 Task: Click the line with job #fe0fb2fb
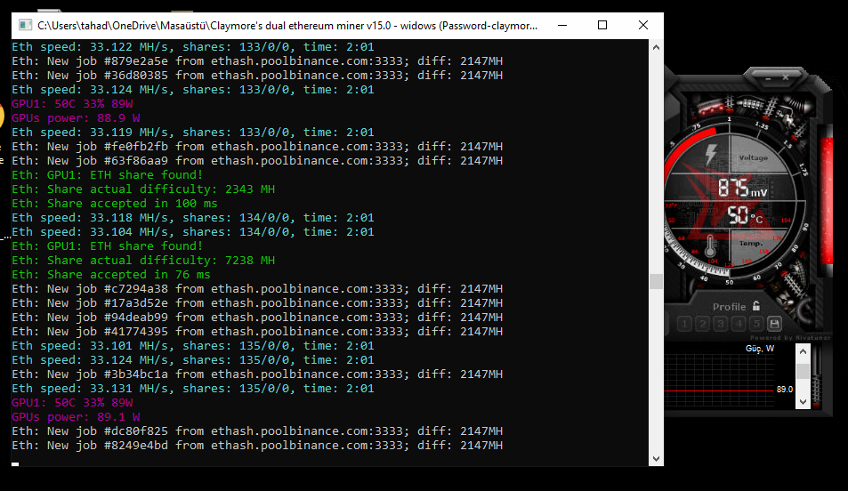pos(257,147)
